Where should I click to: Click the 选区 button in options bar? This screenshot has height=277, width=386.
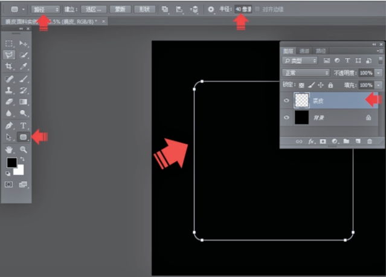click(94, 9)
